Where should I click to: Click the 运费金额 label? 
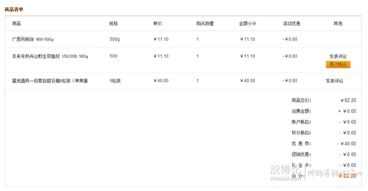[301, 111]
